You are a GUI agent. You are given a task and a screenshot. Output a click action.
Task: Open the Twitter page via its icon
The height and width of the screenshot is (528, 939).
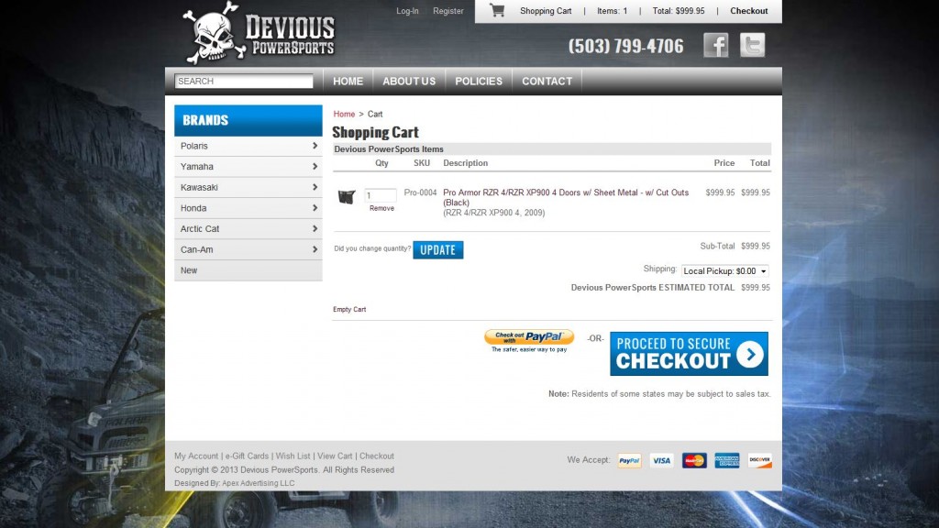tap(752, 44)
